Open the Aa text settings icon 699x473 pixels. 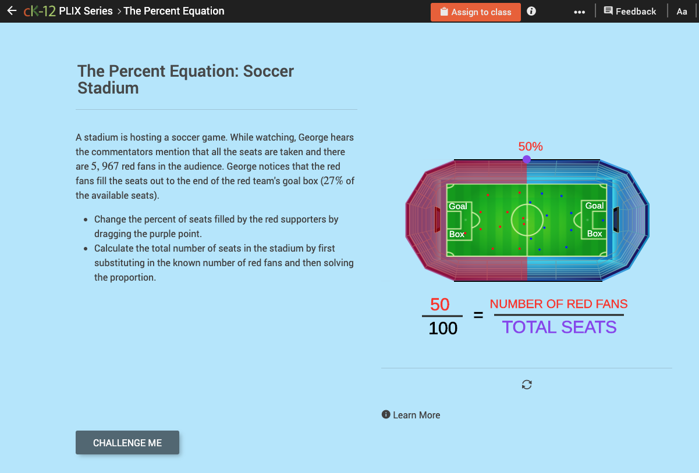[682, 11]
